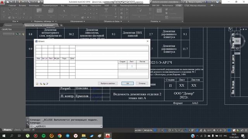
Task: Click the AutoCAD icon in the taskbar
Action: click(108, 136)
